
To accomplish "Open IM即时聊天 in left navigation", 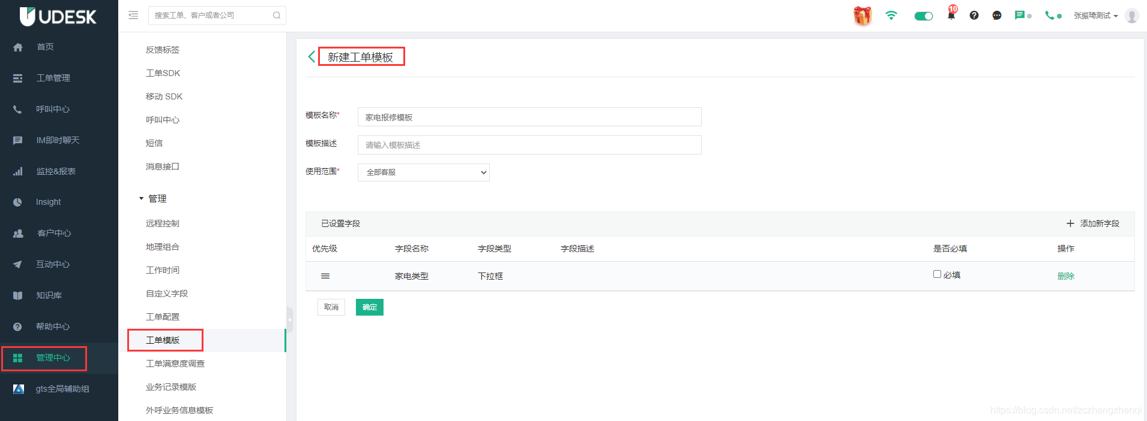I will click(59, 140).
